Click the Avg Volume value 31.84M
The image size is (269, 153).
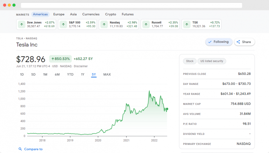click(245, 114)
